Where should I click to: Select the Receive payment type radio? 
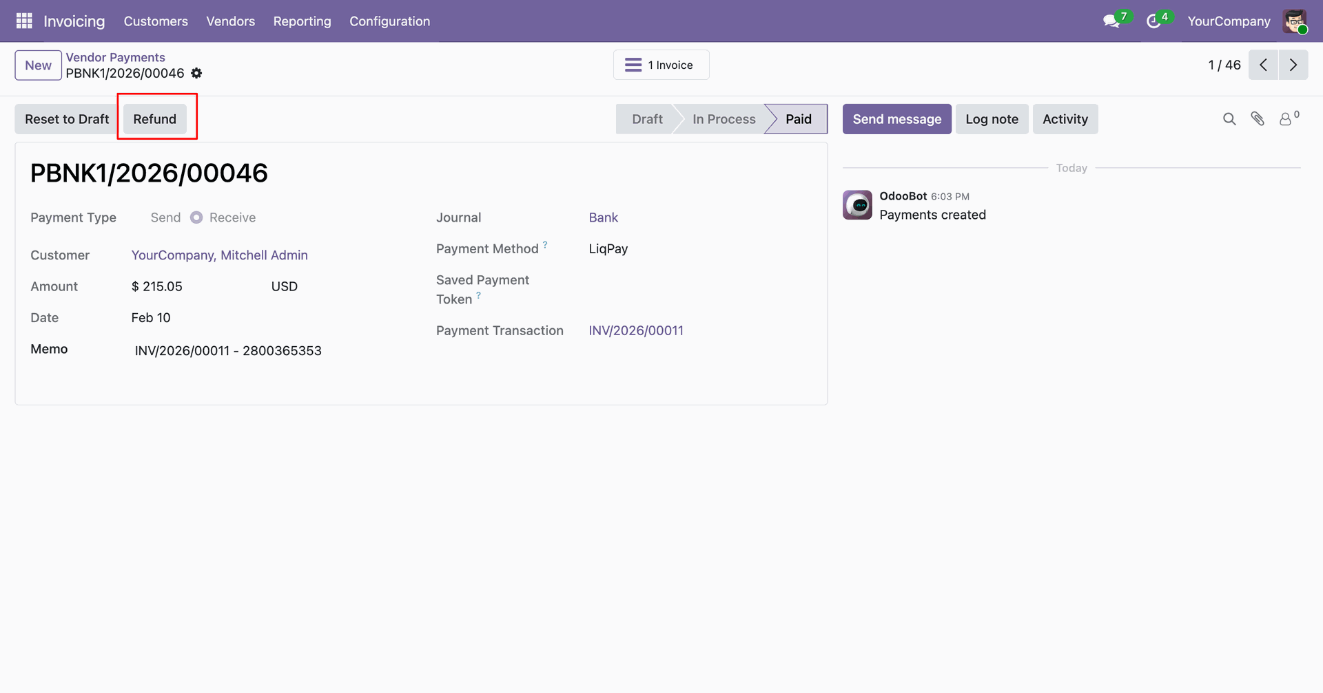pos(196,217)
